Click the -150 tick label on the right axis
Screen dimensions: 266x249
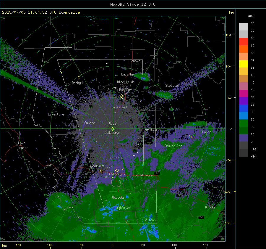(227, 223)
